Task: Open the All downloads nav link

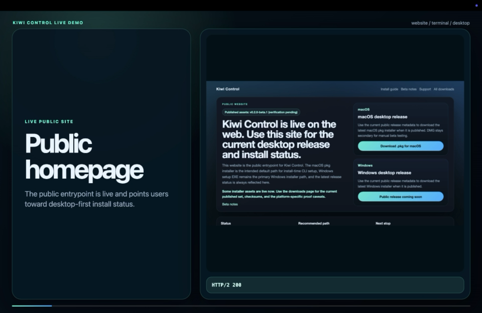Action: [443, 89]
